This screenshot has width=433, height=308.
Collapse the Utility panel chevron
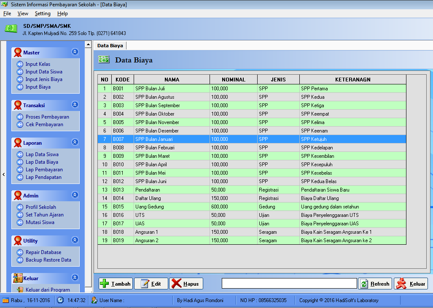coord(75,240)
